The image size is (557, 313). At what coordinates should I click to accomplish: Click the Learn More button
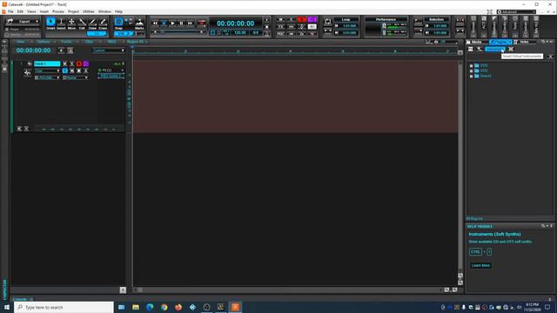[x=480, y=265]
